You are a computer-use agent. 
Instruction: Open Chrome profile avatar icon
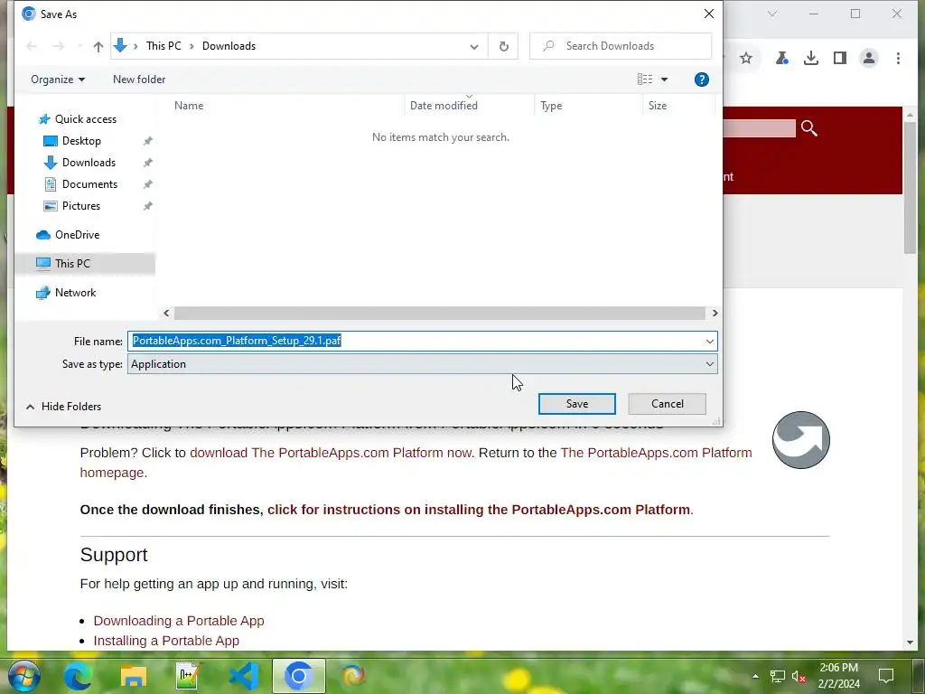pos(868,58)
